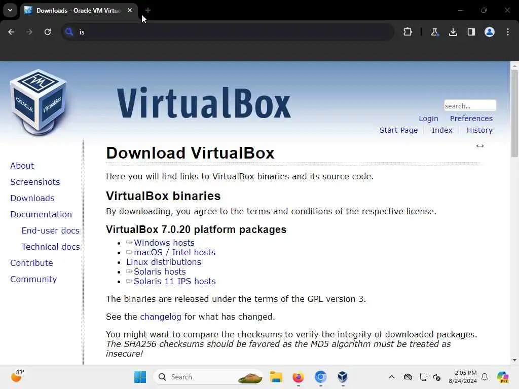Click the taskbar Search box

click(208, 377)
